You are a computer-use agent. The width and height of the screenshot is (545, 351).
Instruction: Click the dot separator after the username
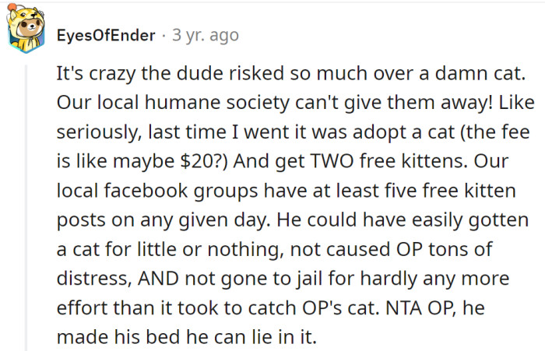[x=163, y=36]
